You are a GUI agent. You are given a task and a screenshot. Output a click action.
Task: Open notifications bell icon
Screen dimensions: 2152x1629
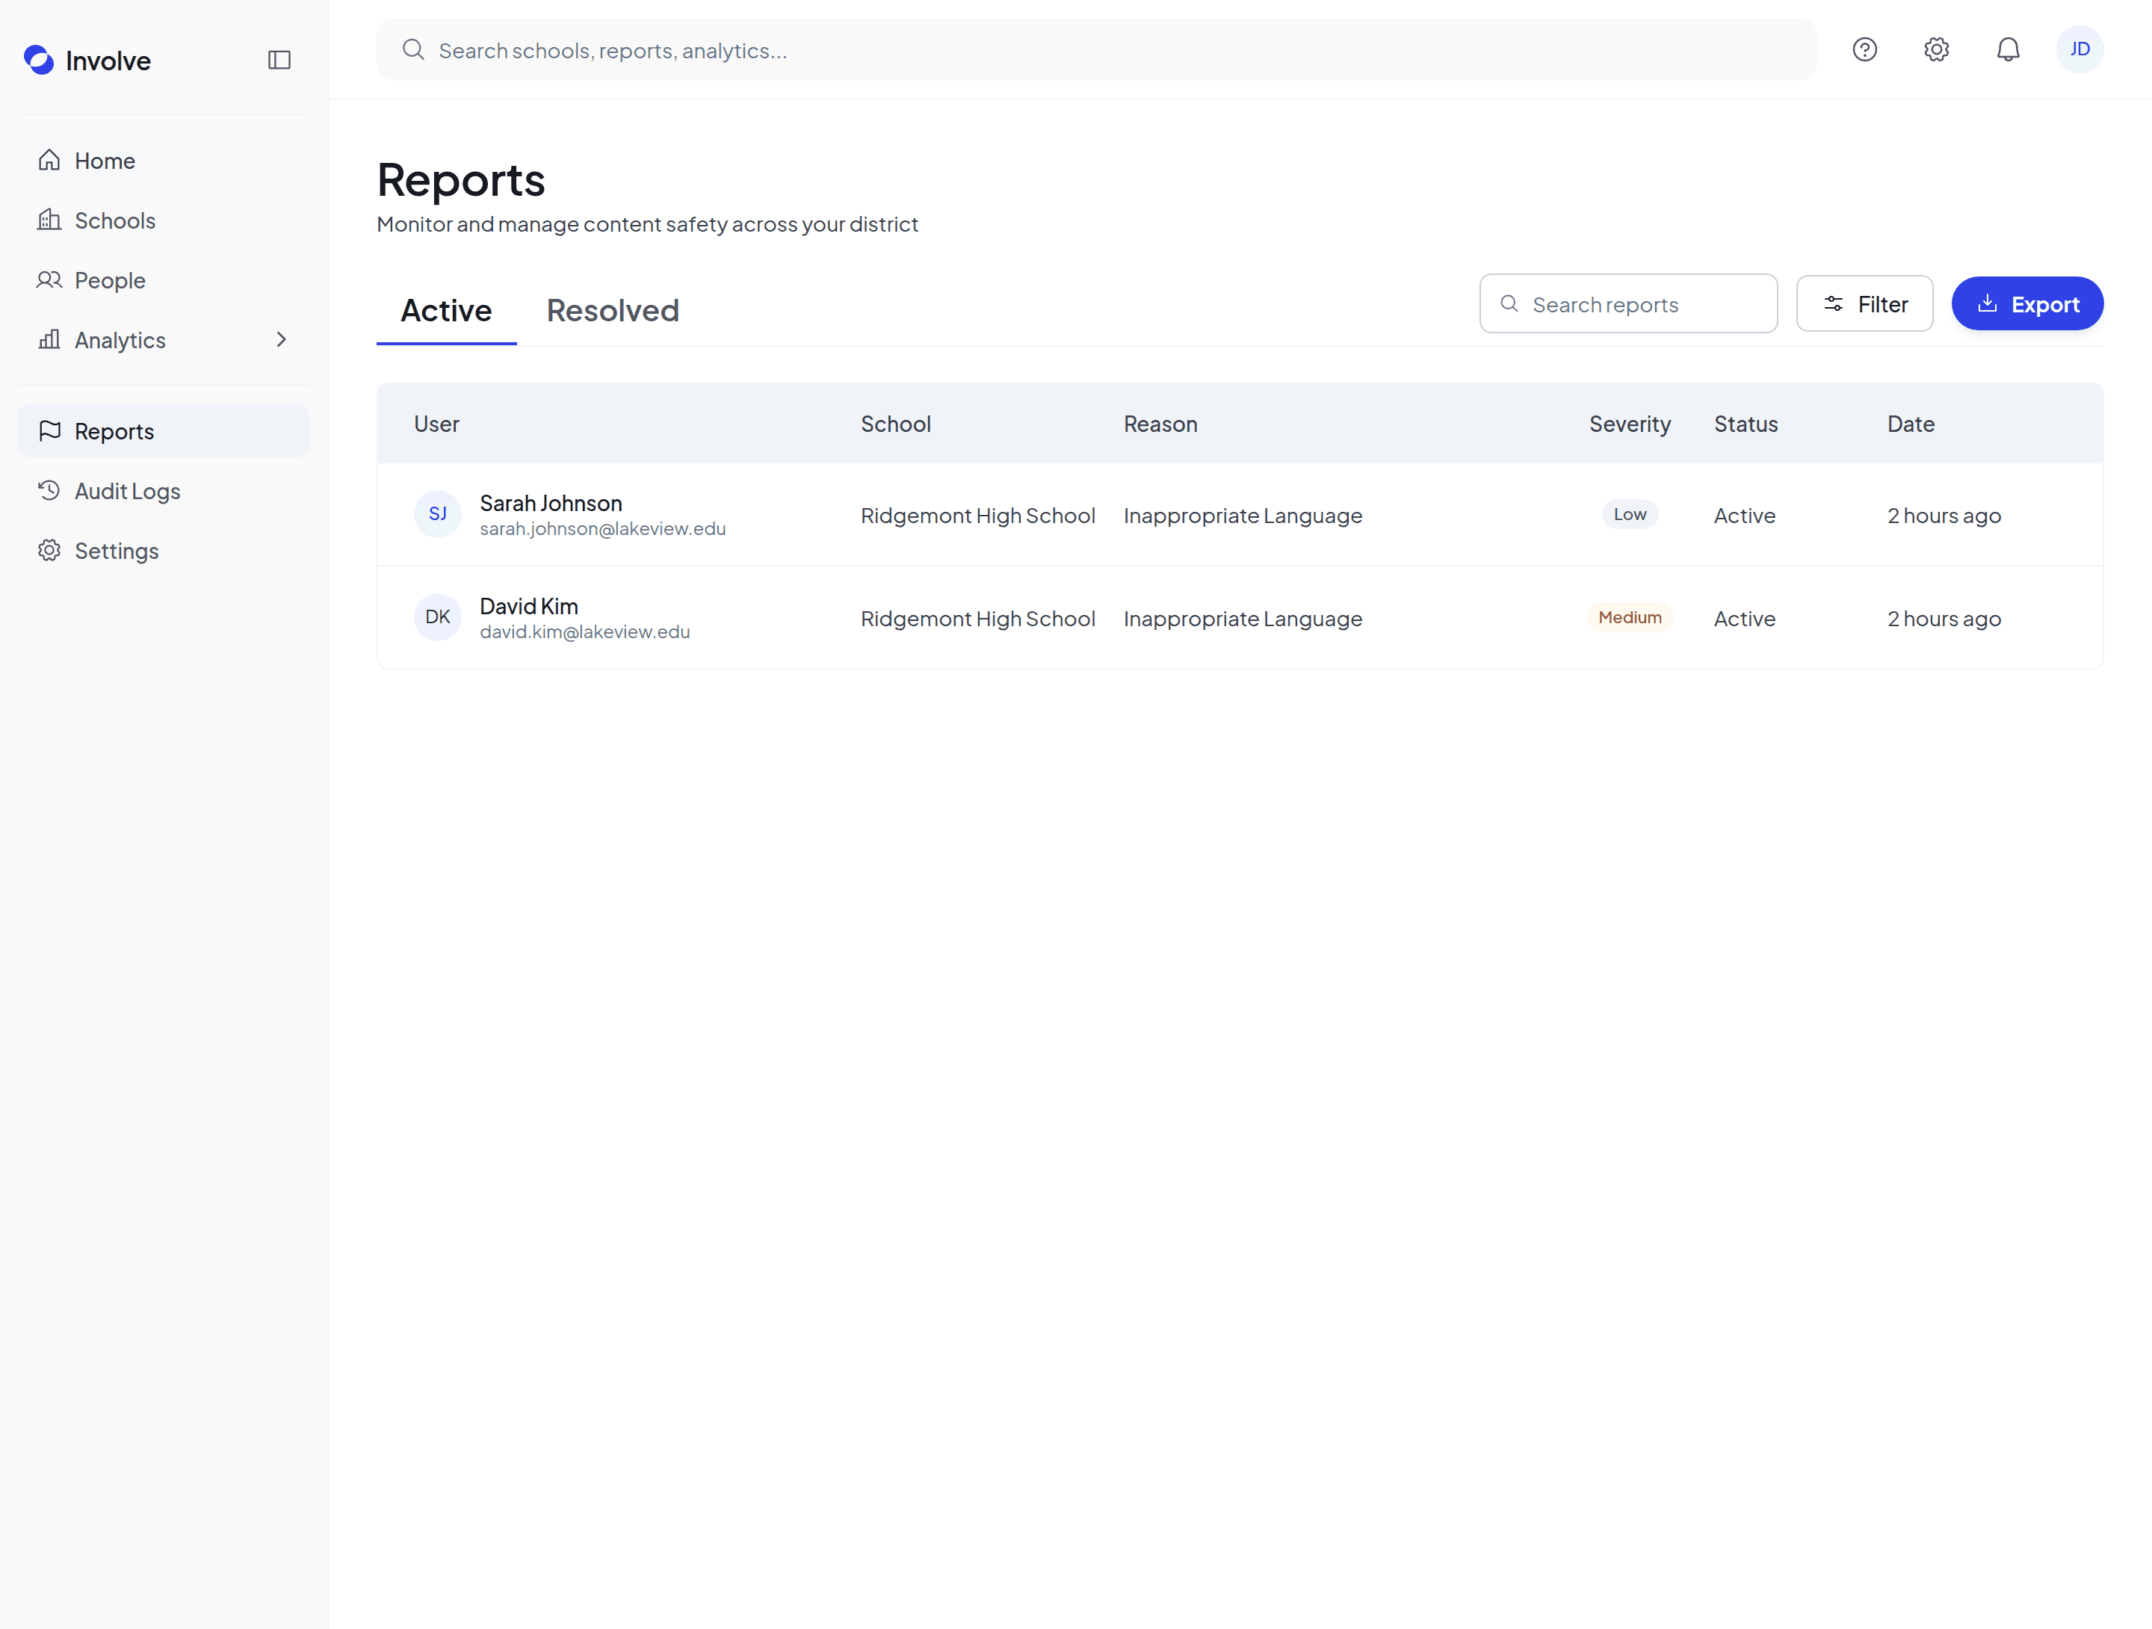click(2008, 49)
